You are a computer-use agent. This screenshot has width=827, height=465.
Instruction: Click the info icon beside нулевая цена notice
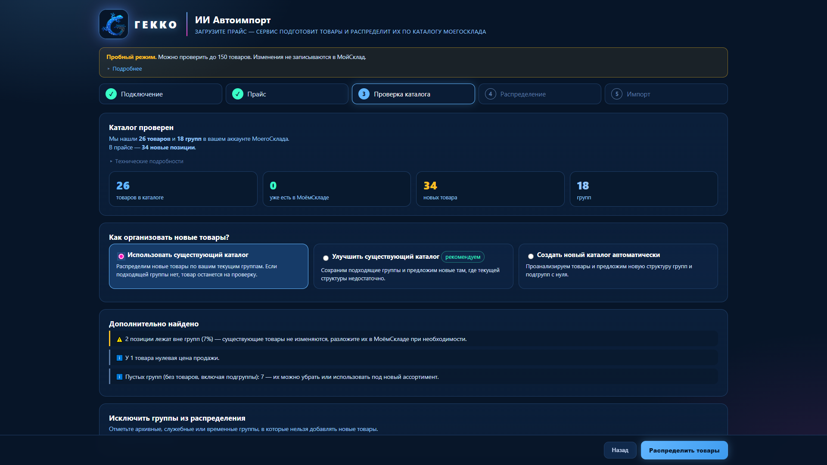click(x=119, y=358)
